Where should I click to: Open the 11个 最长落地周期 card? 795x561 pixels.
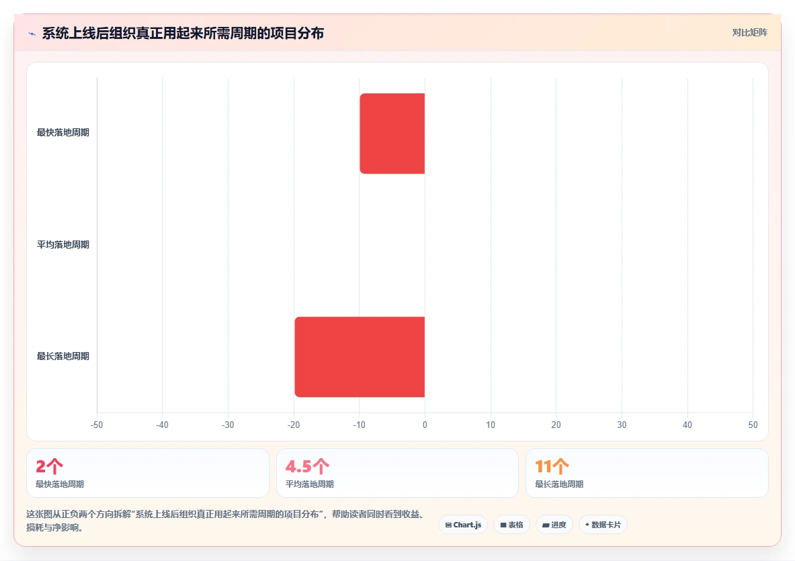pos(647,473)
